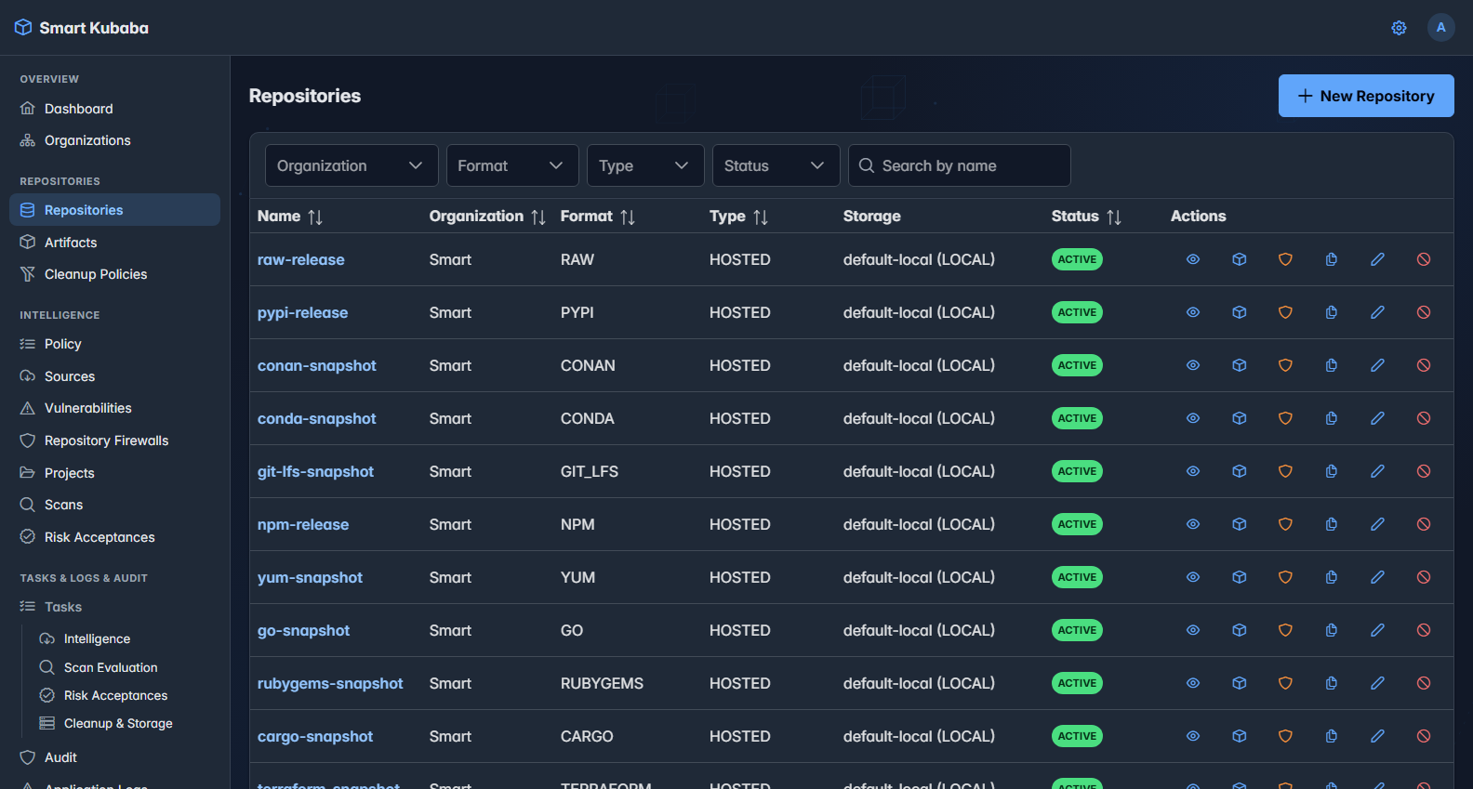
Task: Edit pypi-release with the pencil icon
Action: click(1377, 312)
